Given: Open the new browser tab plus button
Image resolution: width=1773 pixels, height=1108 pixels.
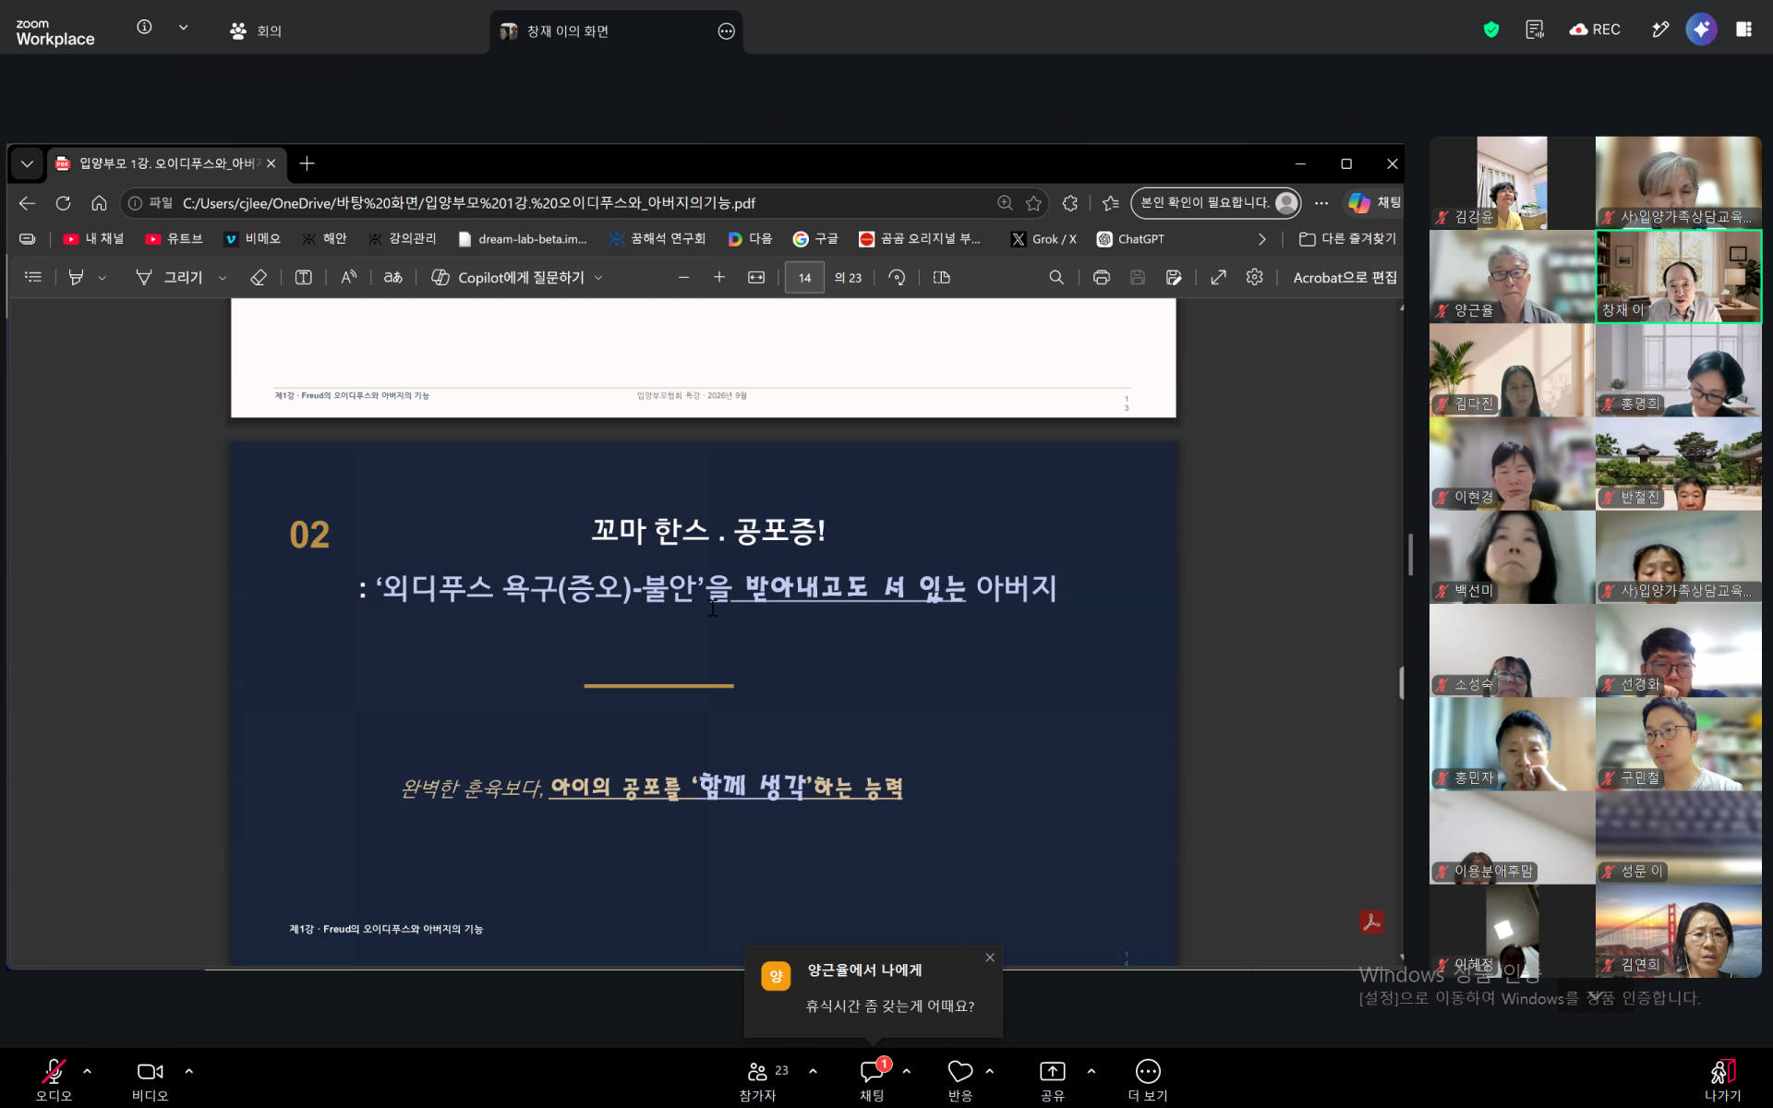Looking at the screenshot, I should 308,163.
